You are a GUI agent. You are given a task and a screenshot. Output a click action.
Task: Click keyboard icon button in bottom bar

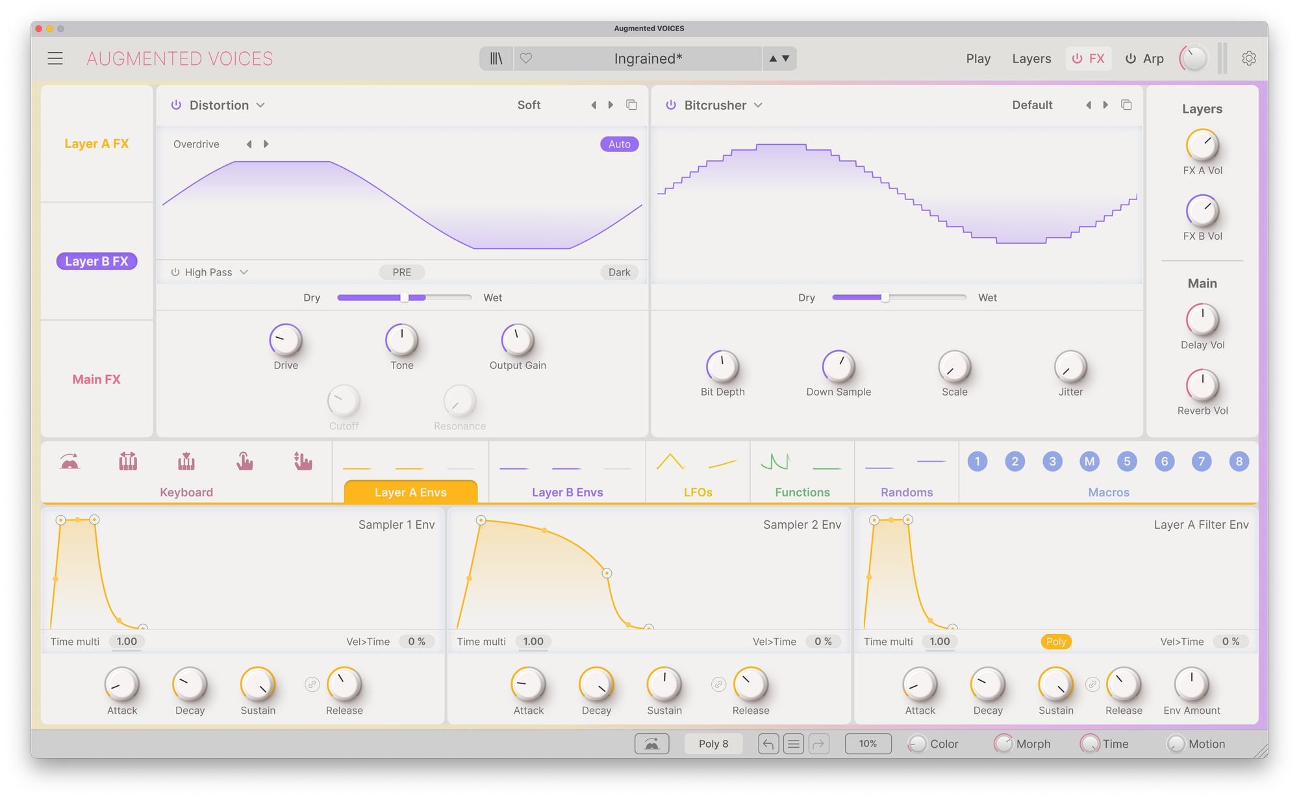[x=651, y=744]
